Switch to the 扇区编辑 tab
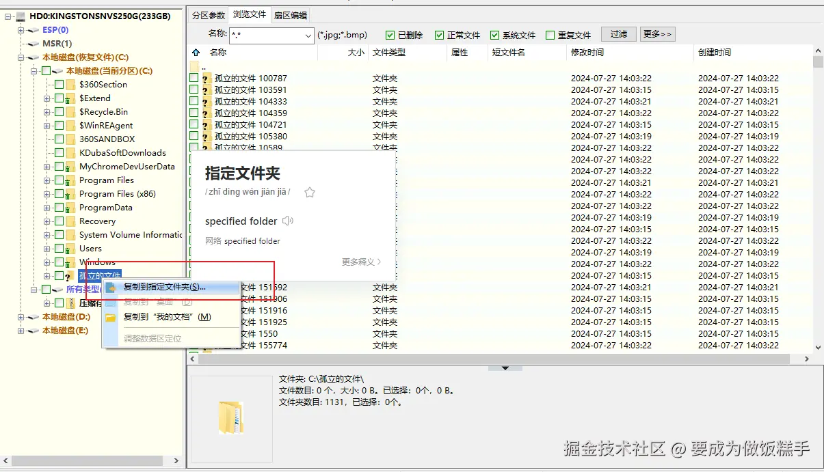Image resolution: width=824 pixels, height=472 pixels. [x=290, y=14]
